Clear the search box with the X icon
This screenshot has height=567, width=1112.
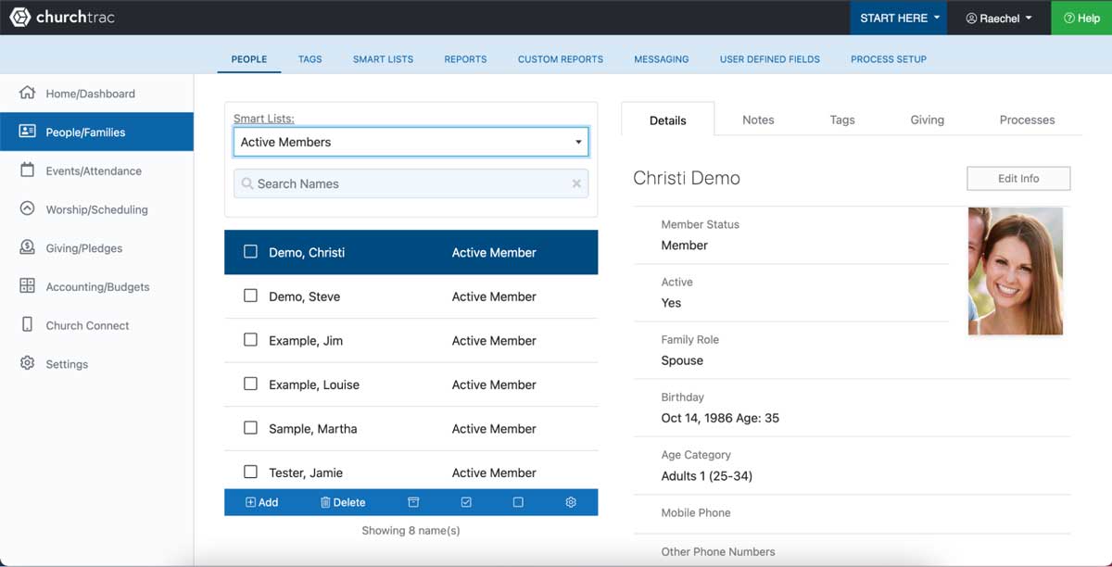tap(576, 183)
